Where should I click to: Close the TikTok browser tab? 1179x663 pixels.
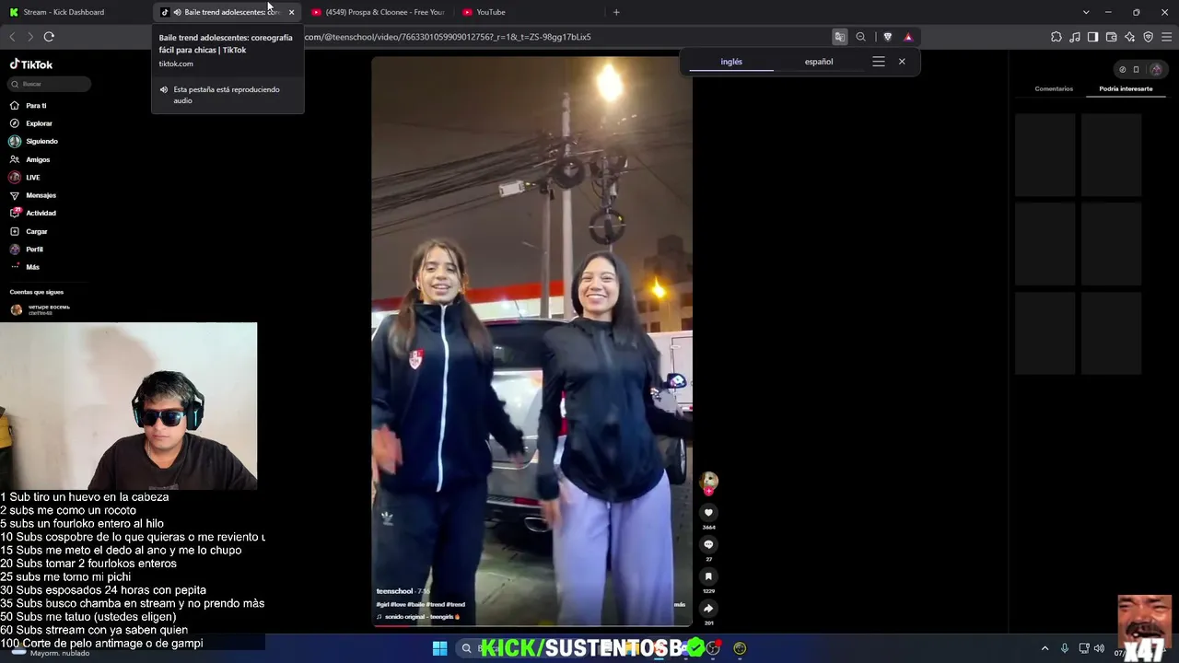291,12
